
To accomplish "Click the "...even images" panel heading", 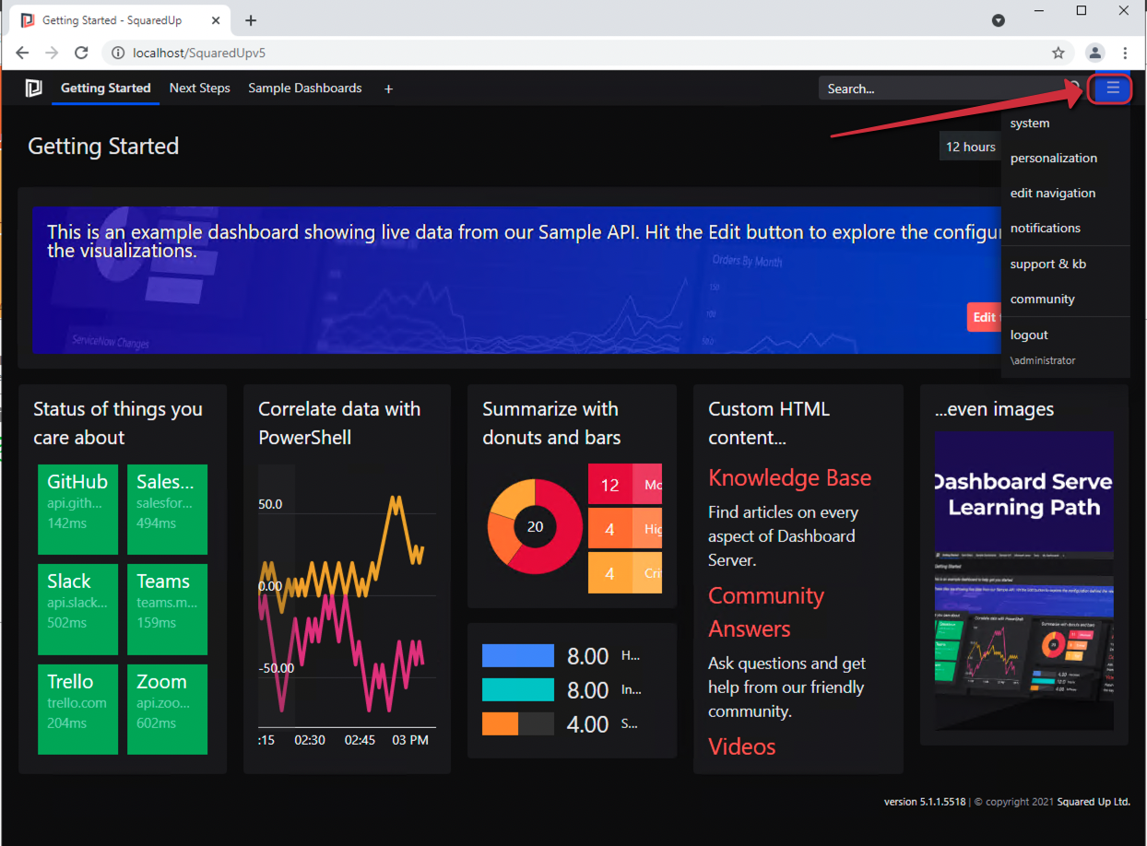I will point(994,409).
